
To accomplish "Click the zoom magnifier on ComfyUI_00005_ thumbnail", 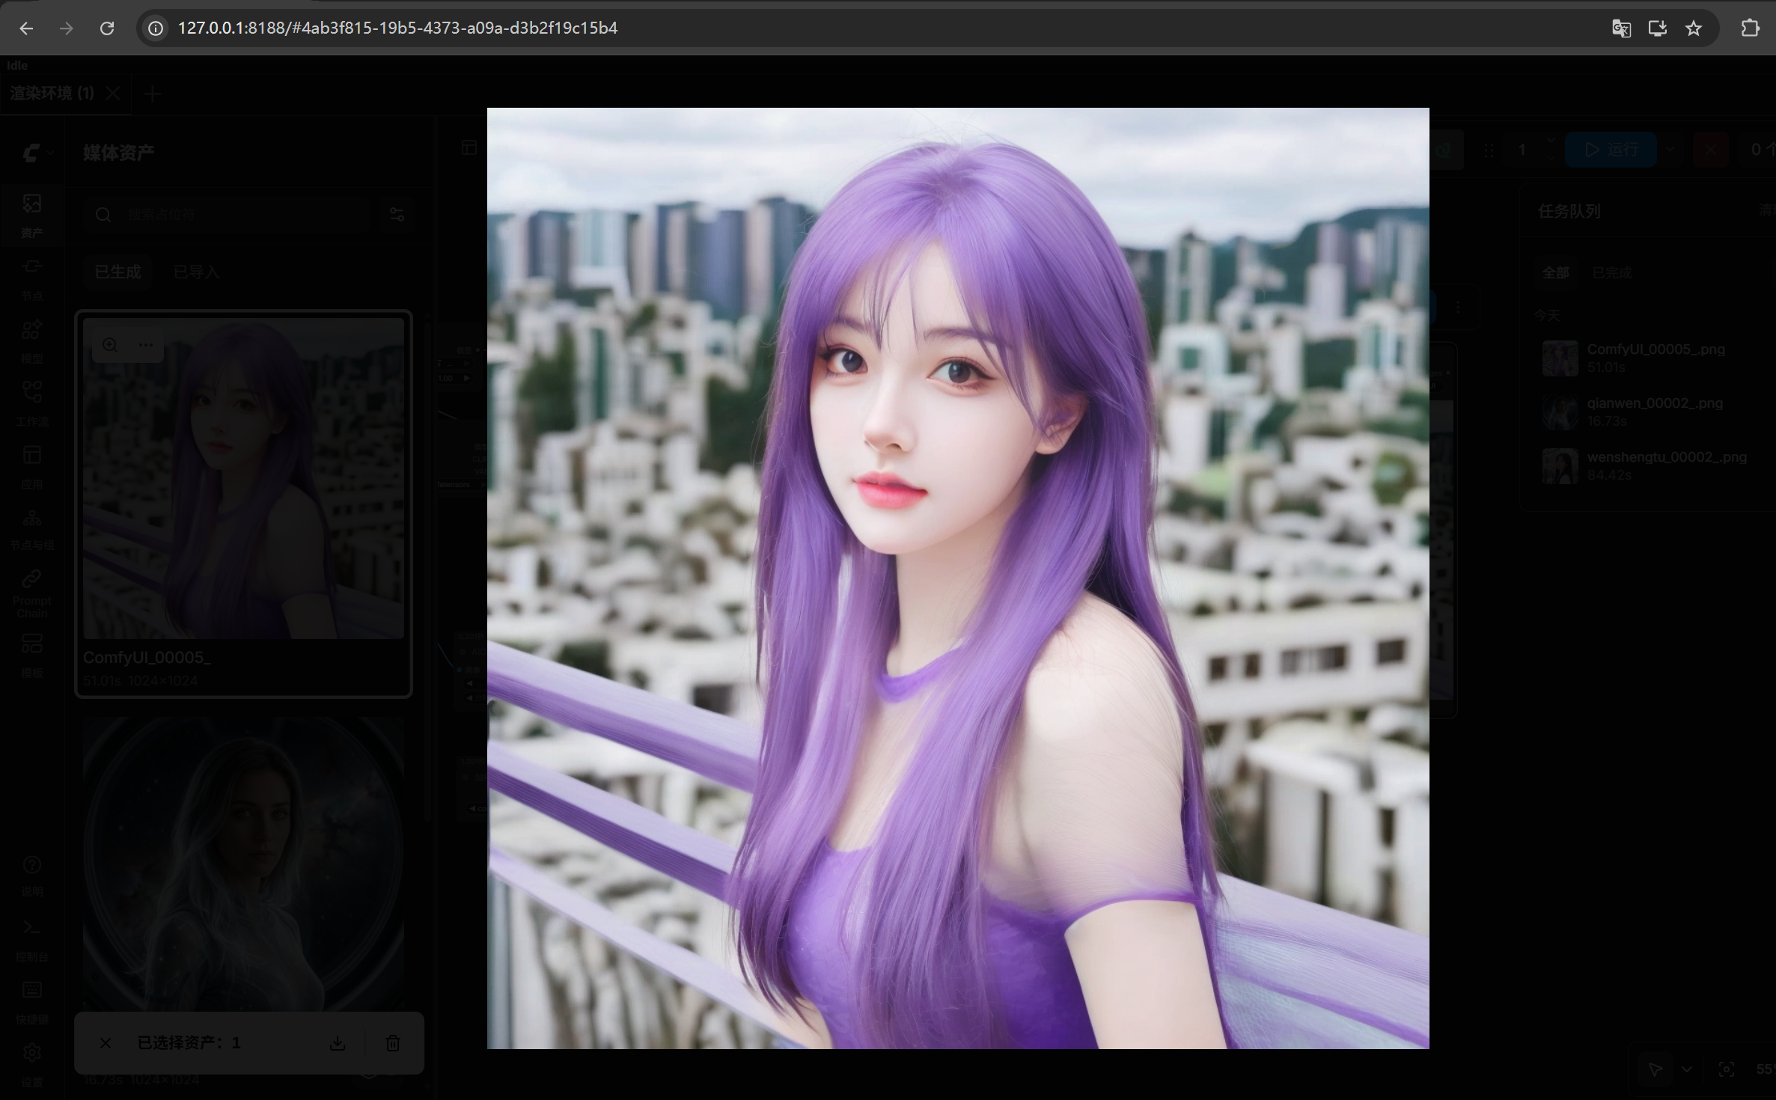I will coord(110,345).
